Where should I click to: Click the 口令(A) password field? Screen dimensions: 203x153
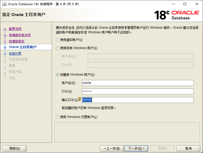pyautogui.click(x=138, y=91)
